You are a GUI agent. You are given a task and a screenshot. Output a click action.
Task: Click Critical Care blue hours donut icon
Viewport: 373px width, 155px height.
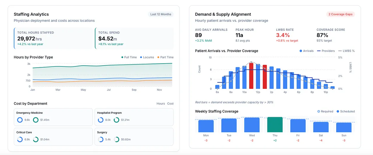pyautogui.click(x=20, y=140)
